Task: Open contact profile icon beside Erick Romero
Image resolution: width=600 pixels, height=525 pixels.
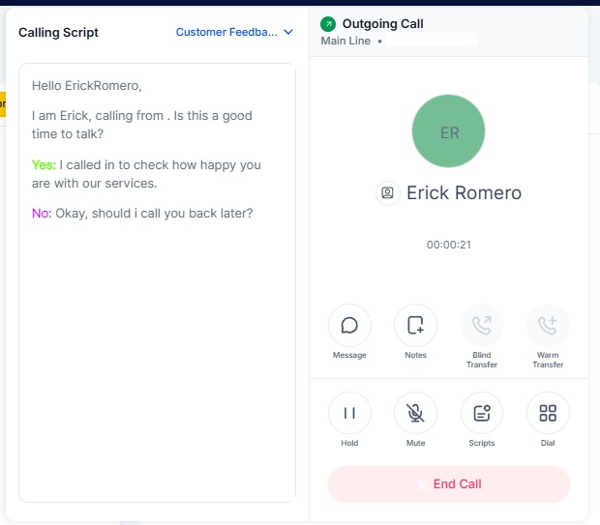Action: 387,192
